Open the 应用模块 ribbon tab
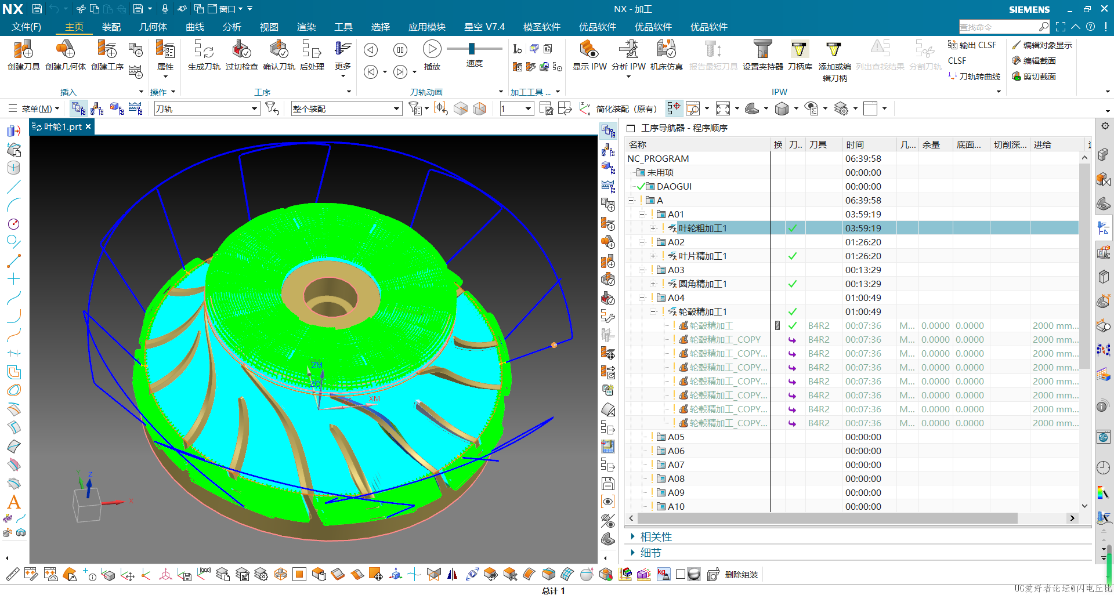Screen dimensions: 1114x595 (x=427, y=27)
